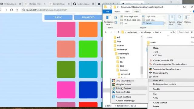The height and width of the screenshot is (109, 194).
Task: Expand the layout gallery more arrow
Action: [x=165, y=23]
